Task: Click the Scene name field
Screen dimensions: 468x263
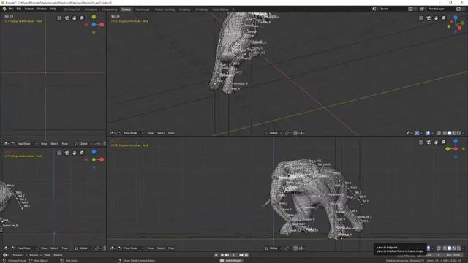Action: click(x=393, y=9)
